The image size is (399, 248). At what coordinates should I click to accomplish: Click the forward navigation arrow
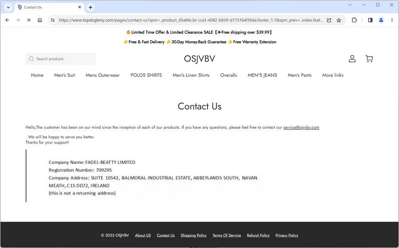coord(18,20)
